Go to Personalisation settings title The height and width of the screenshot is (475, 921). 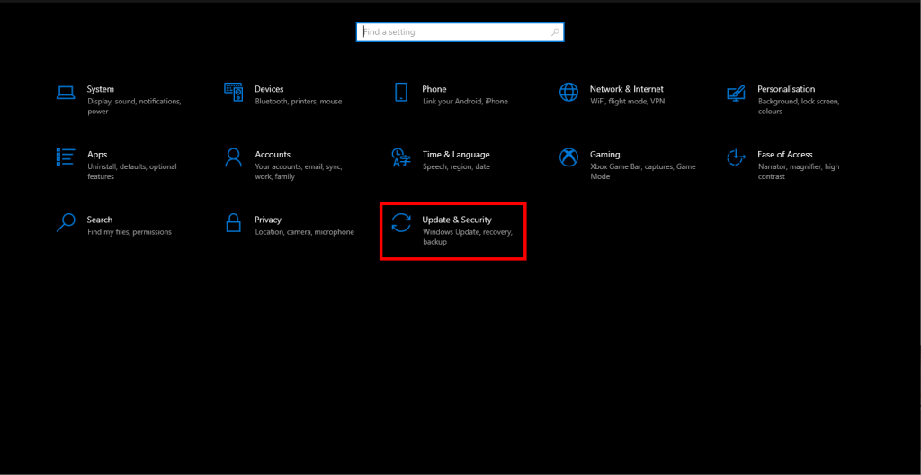point(786,89)
